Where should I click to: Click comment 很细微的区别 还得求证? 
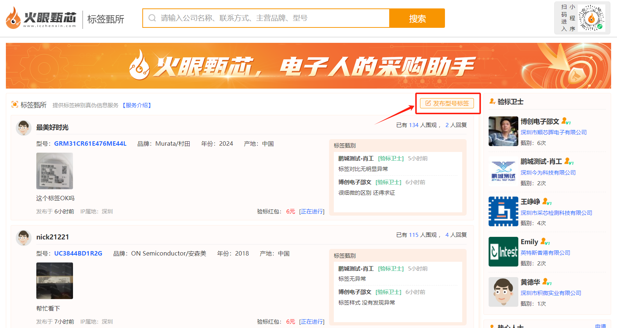pyautogui.click(x=366, y=193)
